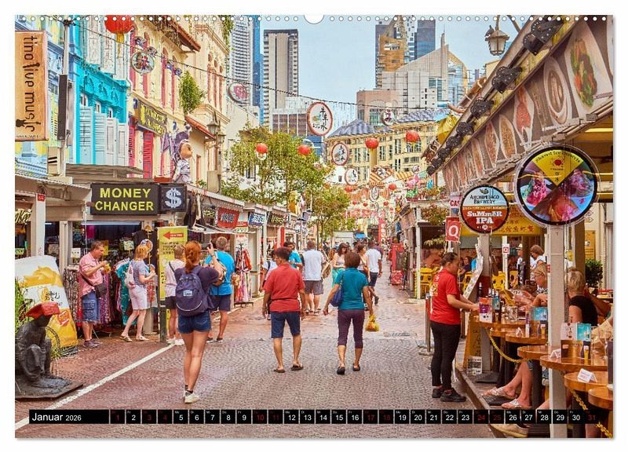Viewport: 628px width, 453px height.
Task: Select day 11 in the calendar strip
Action: point(276,417)
